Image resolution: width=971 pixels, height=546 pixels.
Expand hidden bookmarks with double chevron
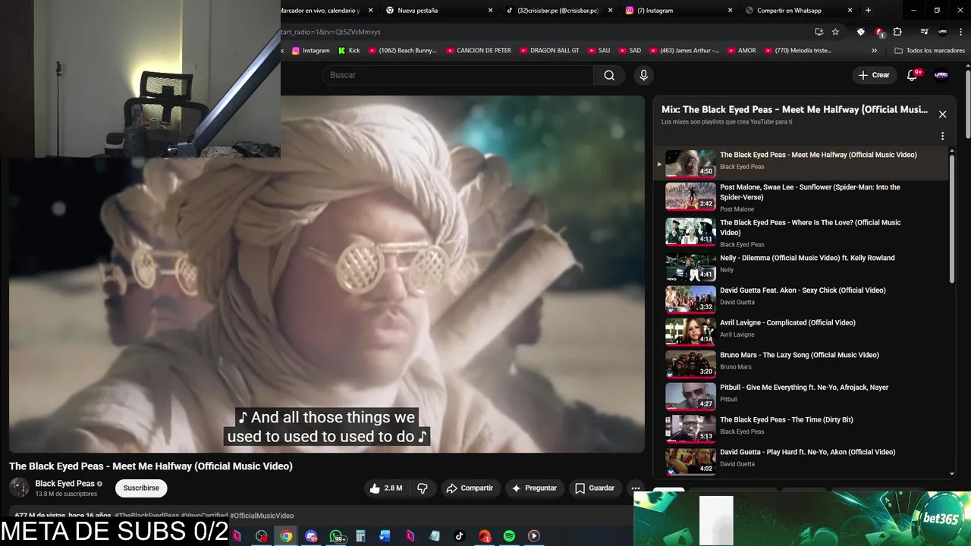pos(874,51)
